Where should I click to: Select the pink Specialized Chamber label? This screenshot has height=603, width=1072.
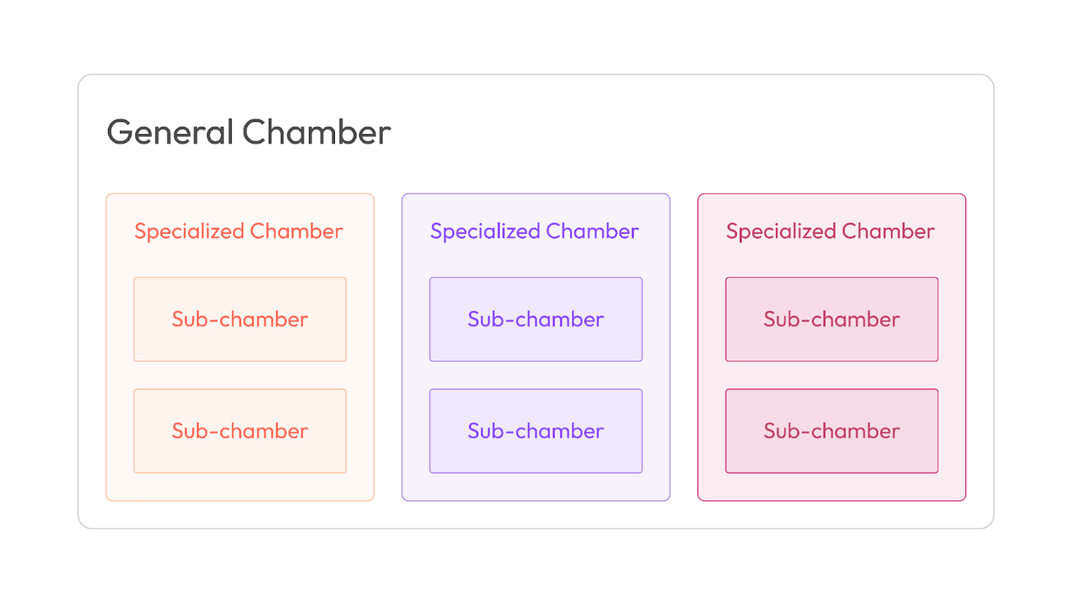(x=831, y=231)
